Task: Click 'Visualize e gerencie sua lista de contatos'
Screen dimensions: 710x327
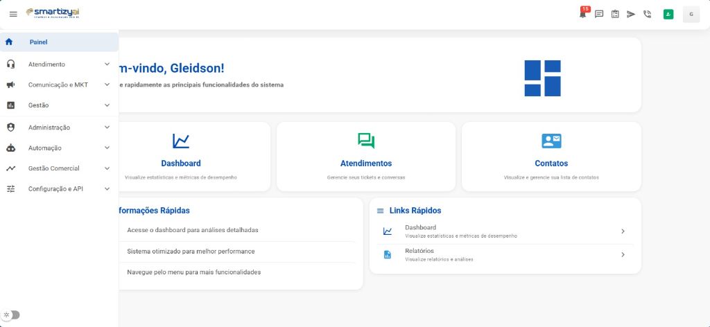Action: pyautogui.click(x=551, y=177)
